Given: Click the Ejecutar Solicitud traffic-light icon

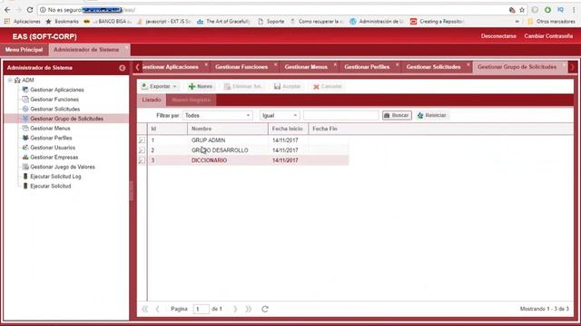Looking at the screenshot, I should pos(25,186).
